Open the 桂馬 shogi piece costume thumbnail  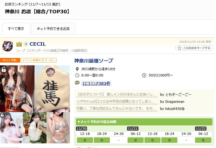tap(52, 89)
